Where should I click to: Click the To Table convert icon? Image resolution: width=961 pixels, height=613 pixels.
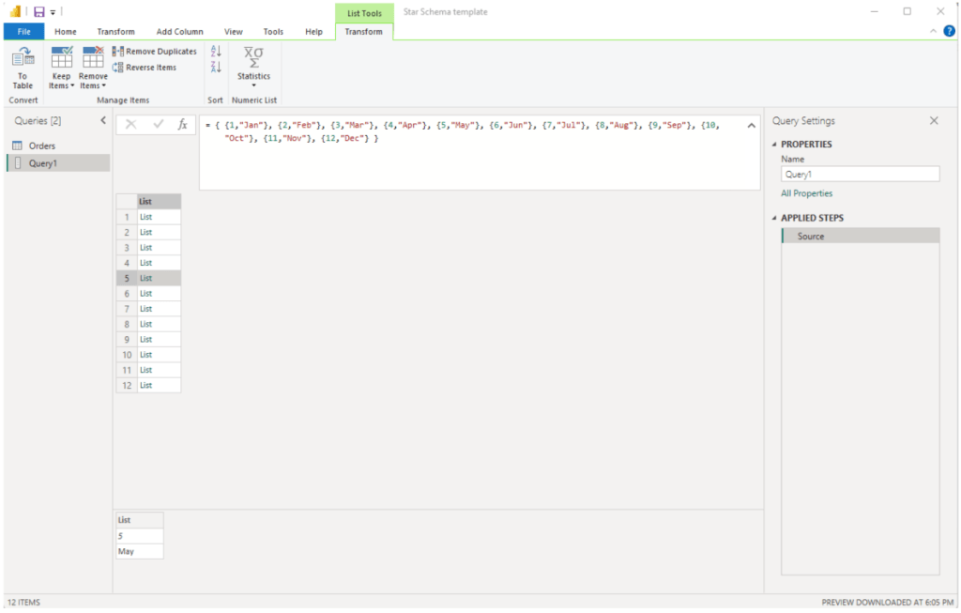pos(23,66)
